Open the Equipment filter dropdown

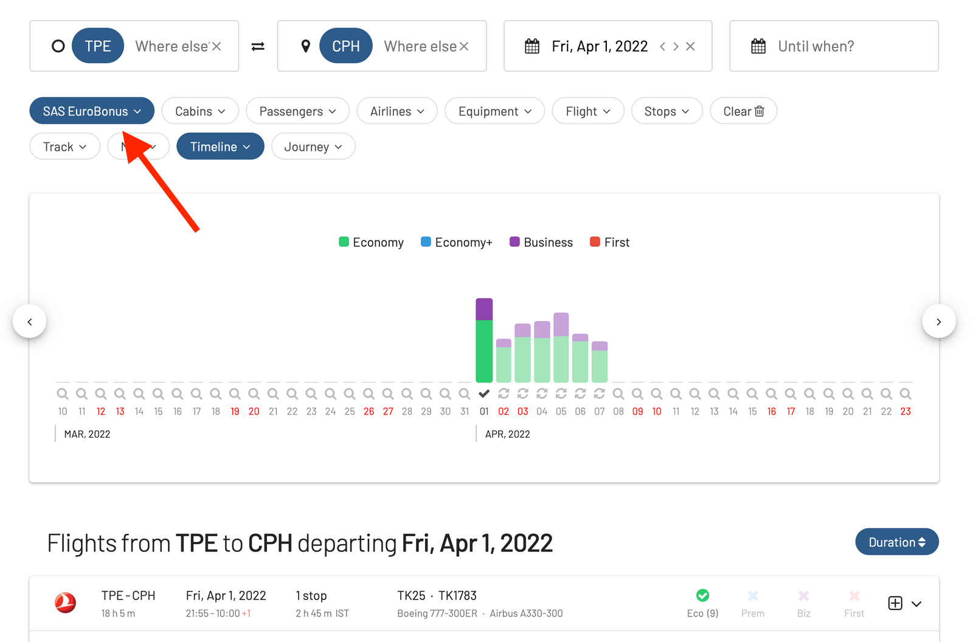pyautogui.click(x=494, y=111)
